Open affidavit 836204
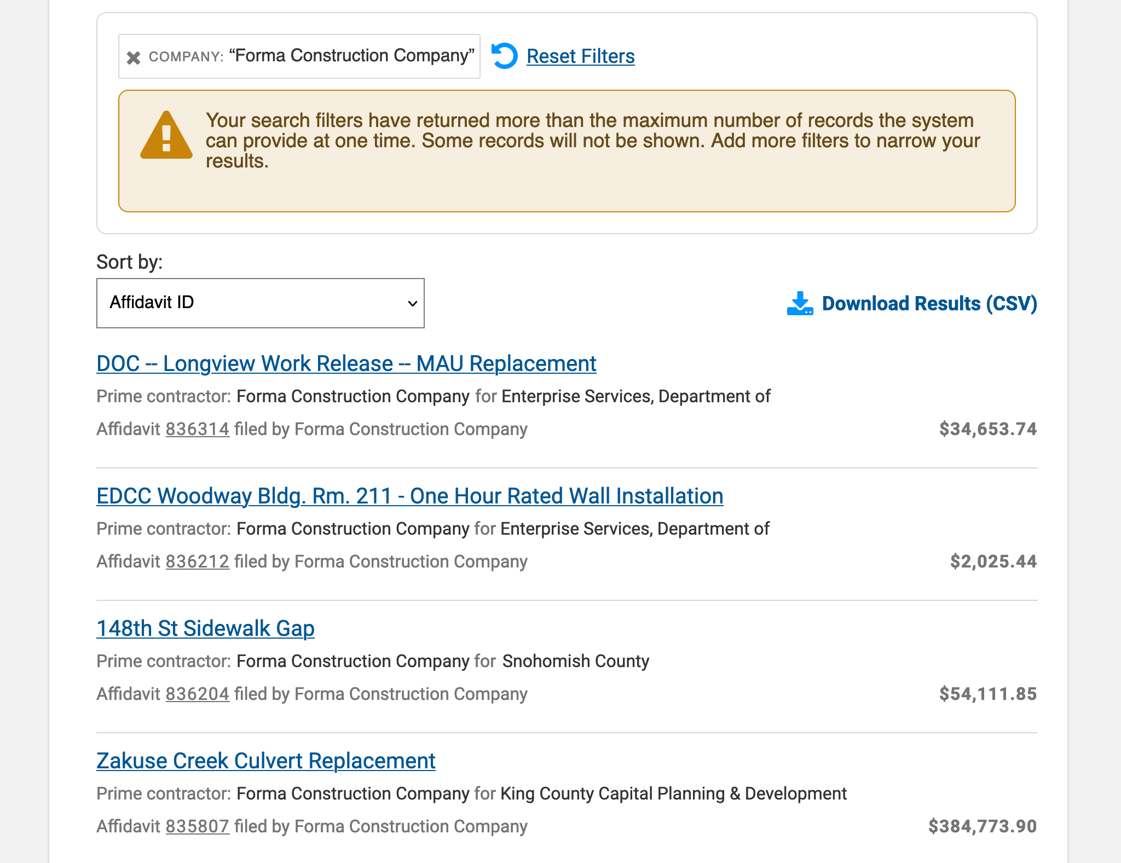Image resolution: width=1121 pixels, height=863 pixels. [198, 694]
